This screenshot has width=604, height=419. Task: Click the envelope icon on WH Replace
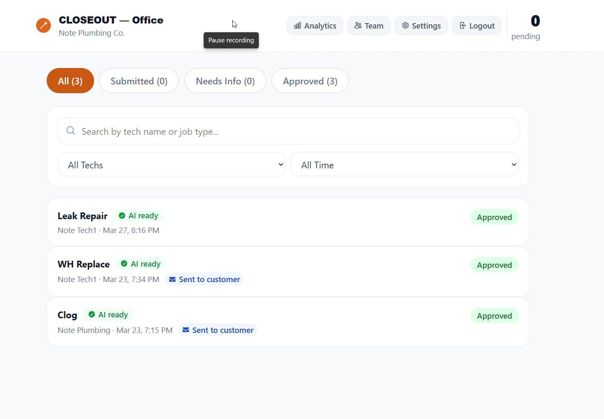[173, 279]
